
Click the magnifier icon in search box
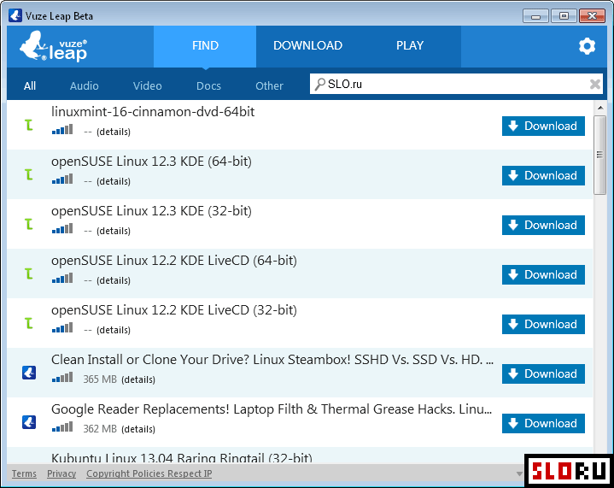pos(319,84)
